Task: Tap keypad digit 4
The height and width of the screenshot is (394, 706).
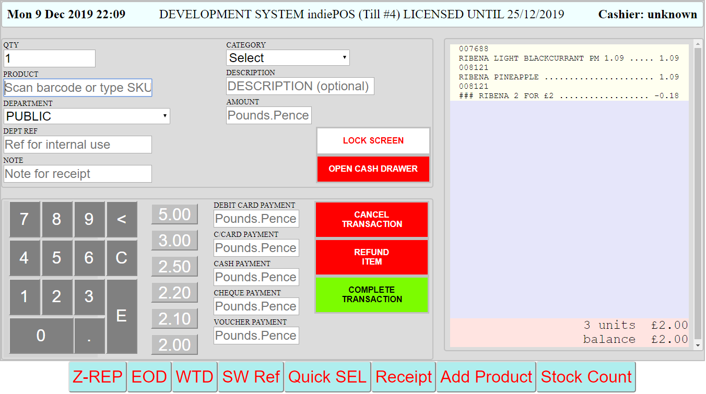Action: [25, 258]
